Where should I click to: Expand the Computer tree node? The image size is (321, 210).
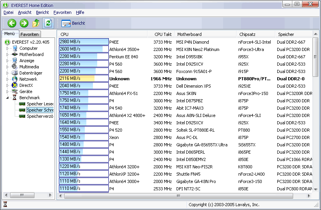point(8,48)
